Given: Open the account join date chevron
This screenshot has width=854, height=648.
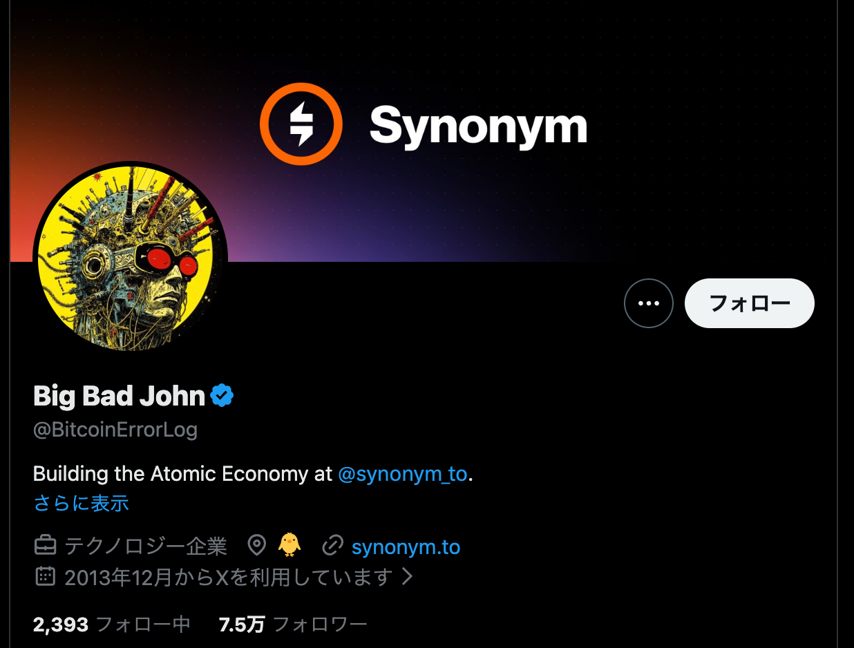Looking at the screenshot, I should 408,575.
